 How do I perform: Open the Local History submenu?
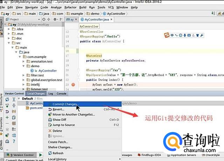83,159
